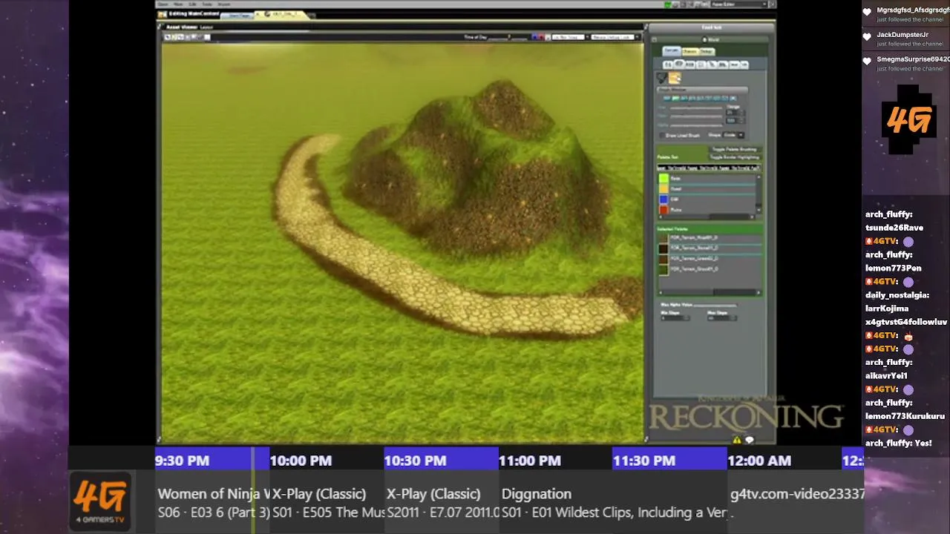The image size is (950, 534).
Task: Click JackDumpsterJr follow notification
Action: click(906, 39)
